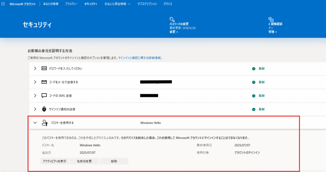Click アクティビティを表示 button
The image size is (326, 172).
[54, 161]
